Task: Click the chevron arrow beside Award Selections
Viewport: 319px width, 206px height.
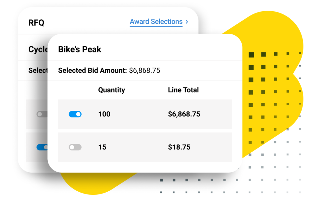Action: click(x=187, y=22)
